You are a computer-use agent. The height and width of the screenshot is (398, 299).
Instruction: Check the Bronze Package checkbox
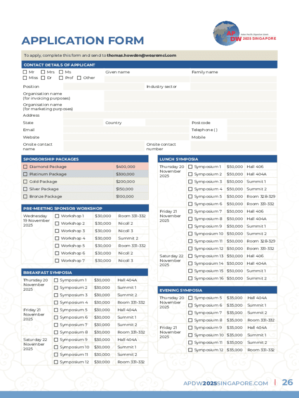[25, 196]
